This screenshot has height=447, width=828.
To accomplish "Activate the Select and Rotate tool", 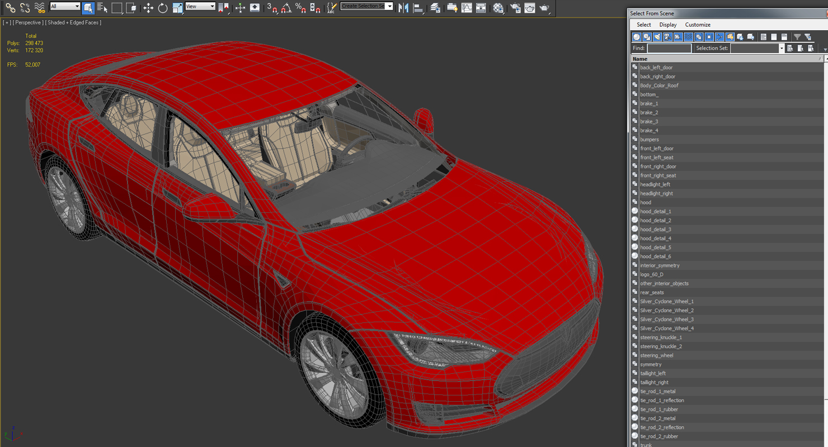I will point(163,8).
